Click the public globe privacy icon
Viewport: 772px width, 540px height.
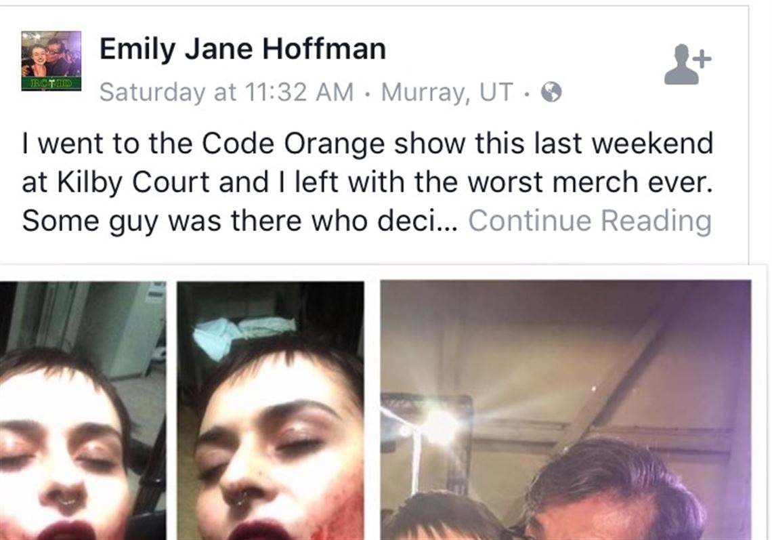coord(551,91)
